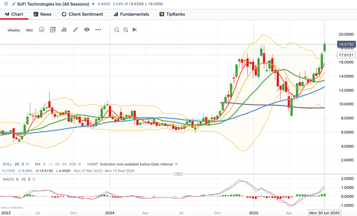Open the hamburger menu icon
This screenshot has width=357, height=216.
[x=6, y=4]
